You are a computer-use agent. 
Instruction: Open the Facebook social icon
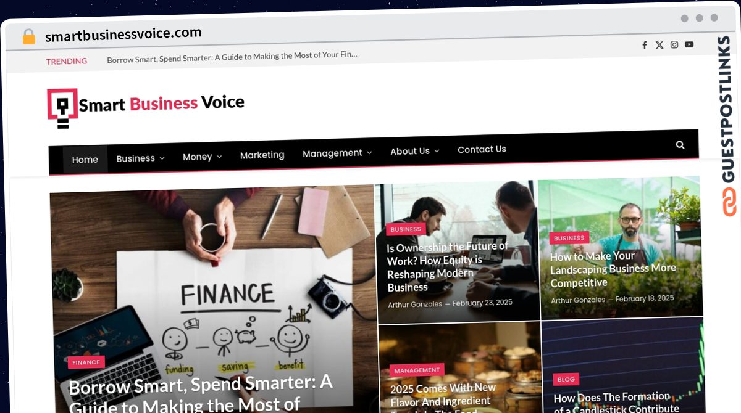[645, 45]
